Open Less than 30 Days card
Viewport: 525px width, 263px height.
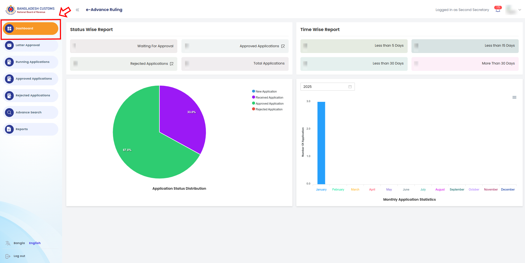[354, 64]
